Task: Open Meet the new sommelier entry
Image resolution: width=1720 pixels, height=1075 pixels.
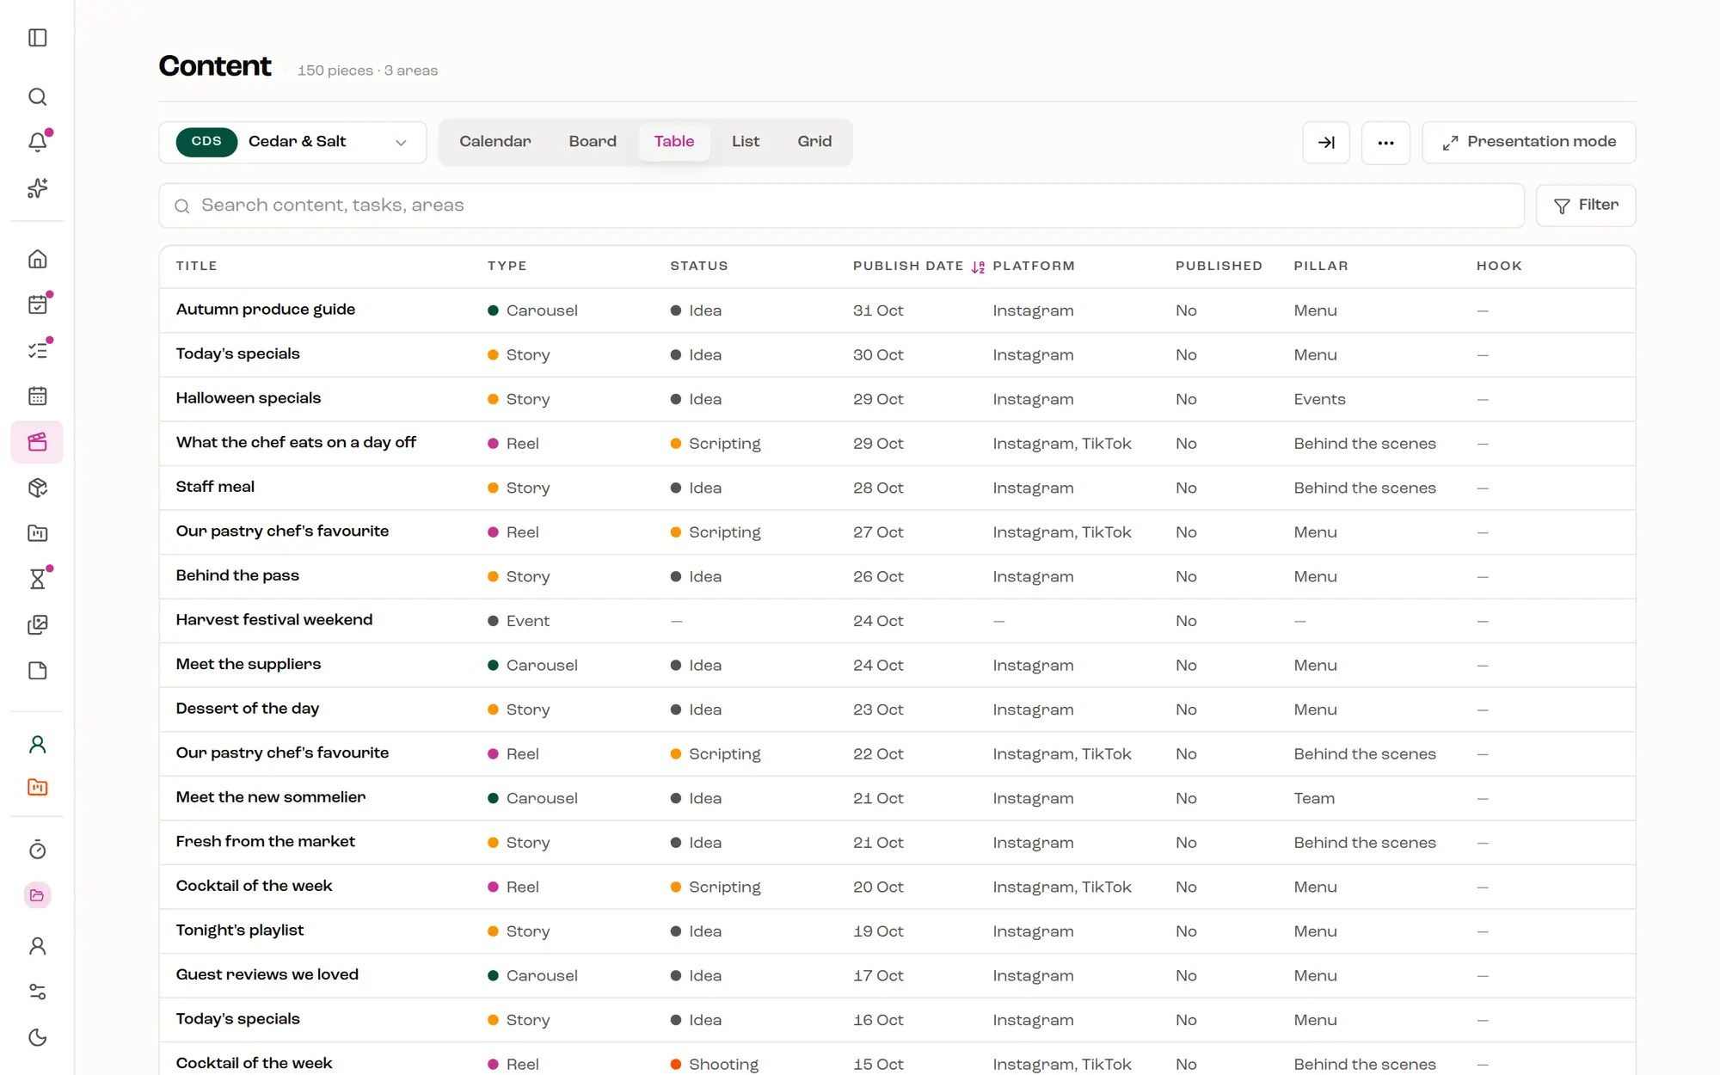Action: (x=271, y=797)
